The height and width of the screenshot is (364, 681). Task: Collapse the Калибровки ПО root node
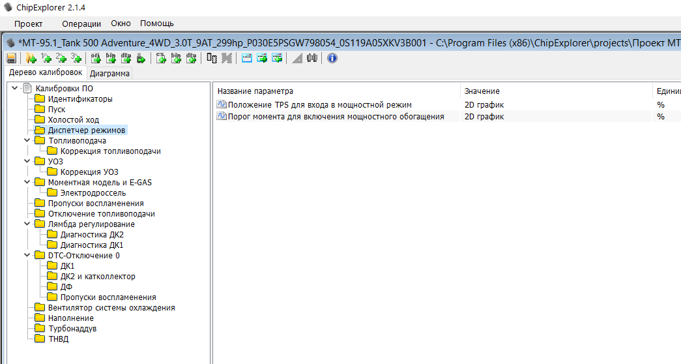tap(15, 88)
